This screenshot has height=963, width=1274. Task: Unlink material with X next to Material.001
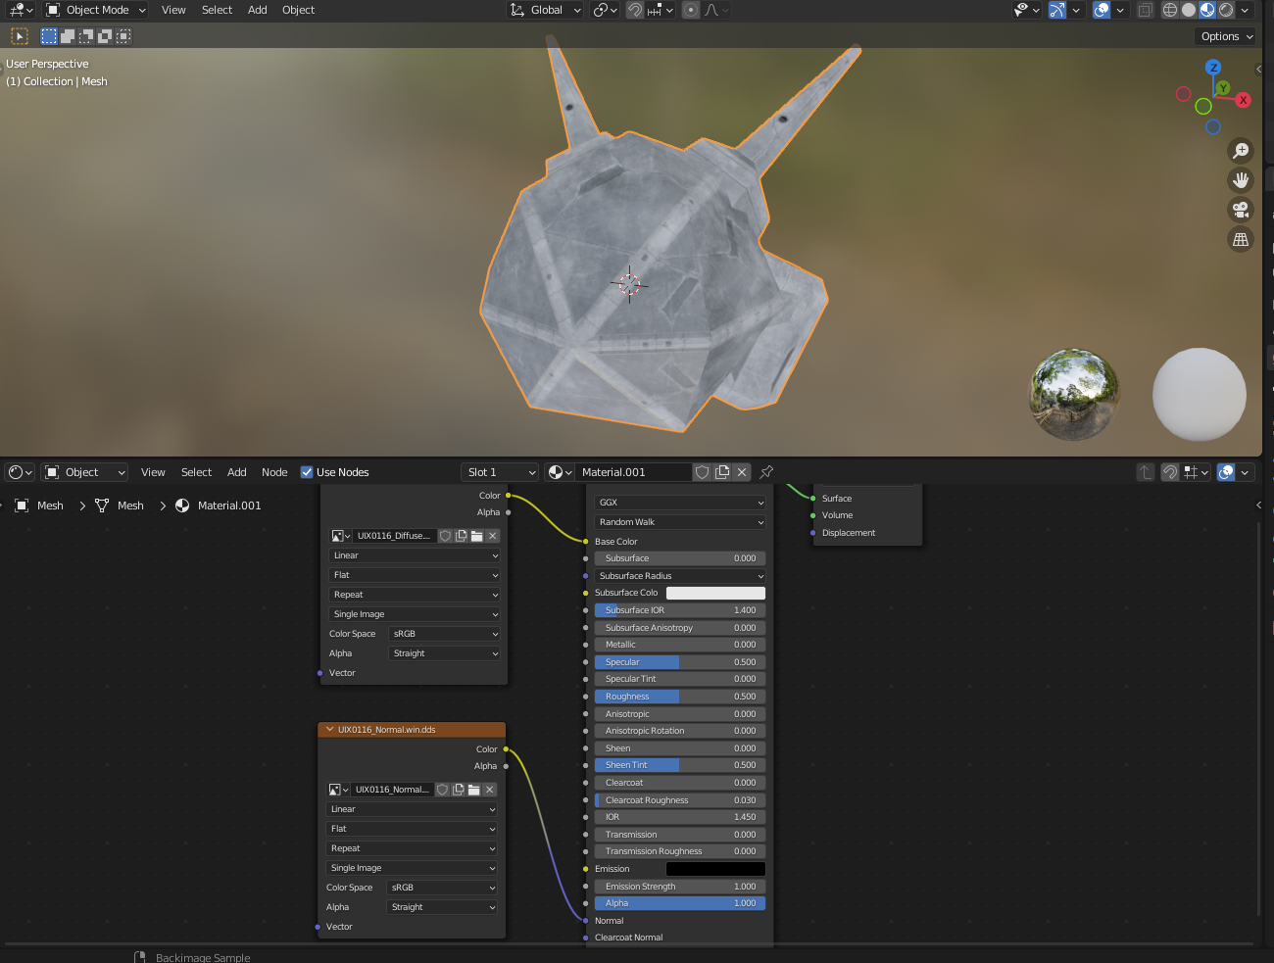click(x=742, y=472)
